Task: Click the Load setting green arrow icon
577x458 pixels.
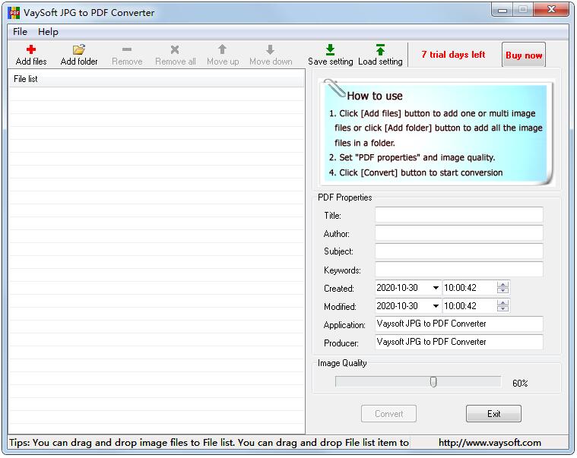Action: tap(381, 49)
